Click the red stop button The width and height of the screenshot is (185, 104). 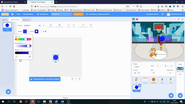coord(137,19)
